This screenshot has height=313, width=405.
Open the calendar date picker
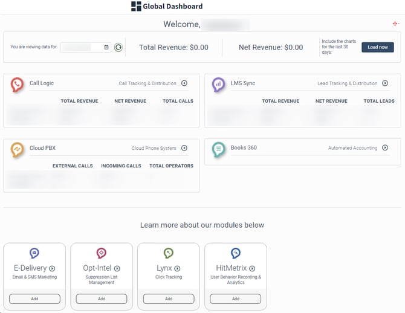pyautogui.click(x=106, y=47)
